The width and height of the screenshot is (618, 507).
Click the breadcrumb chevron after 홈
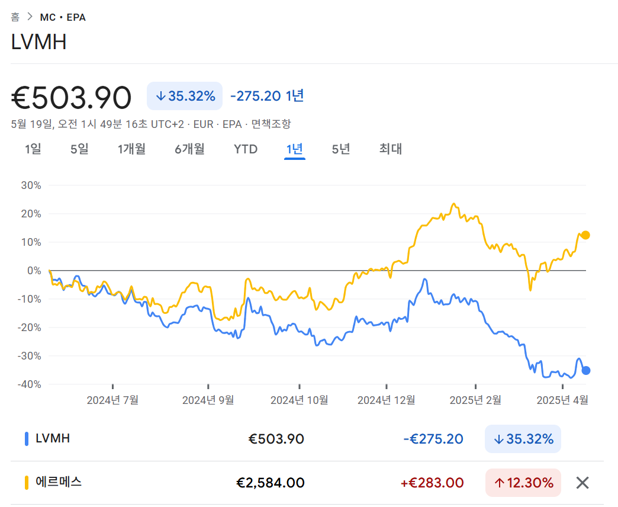pos(30,17)
